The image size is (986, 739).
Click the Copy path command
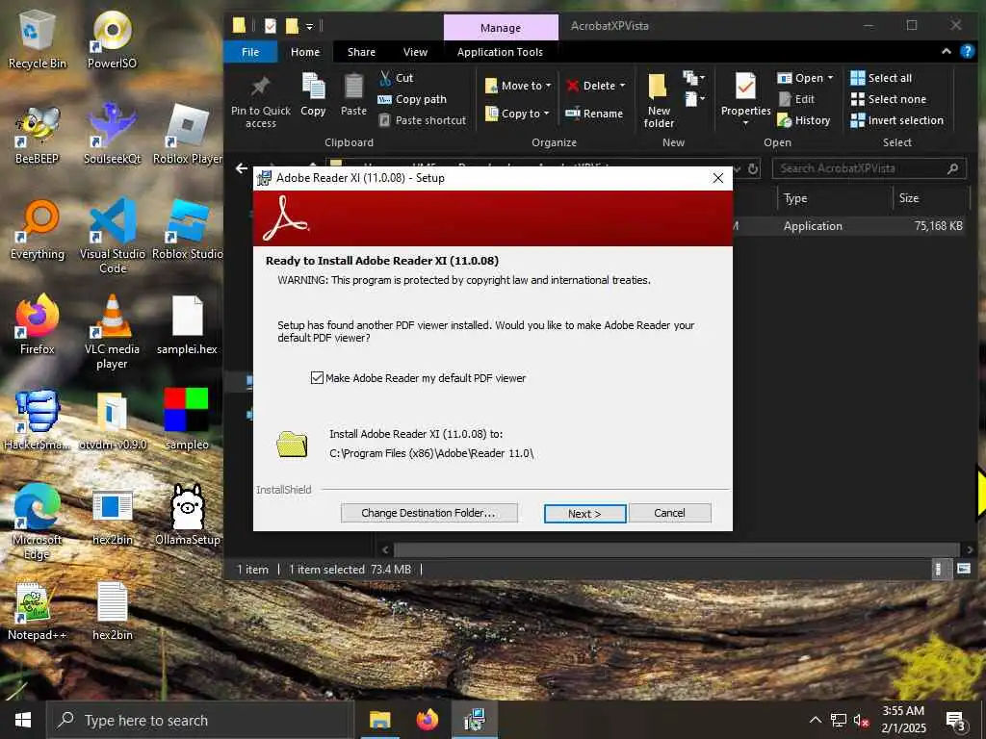click(412, 99)
